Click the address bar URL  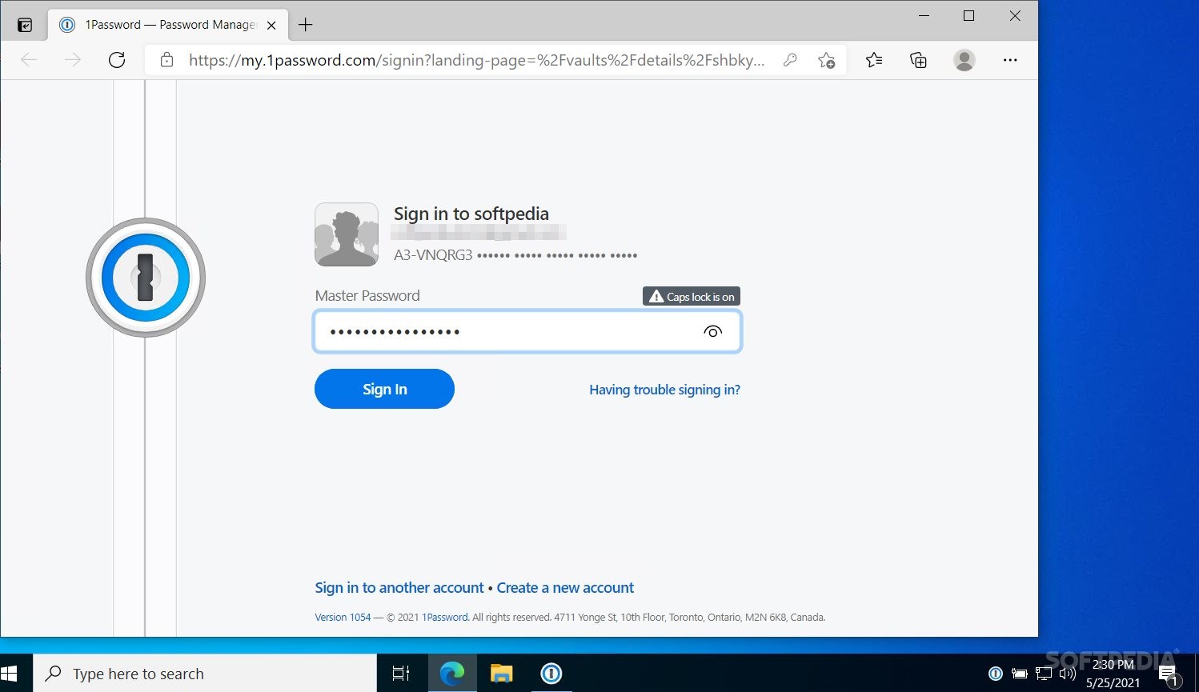click(x=476, y=60)
